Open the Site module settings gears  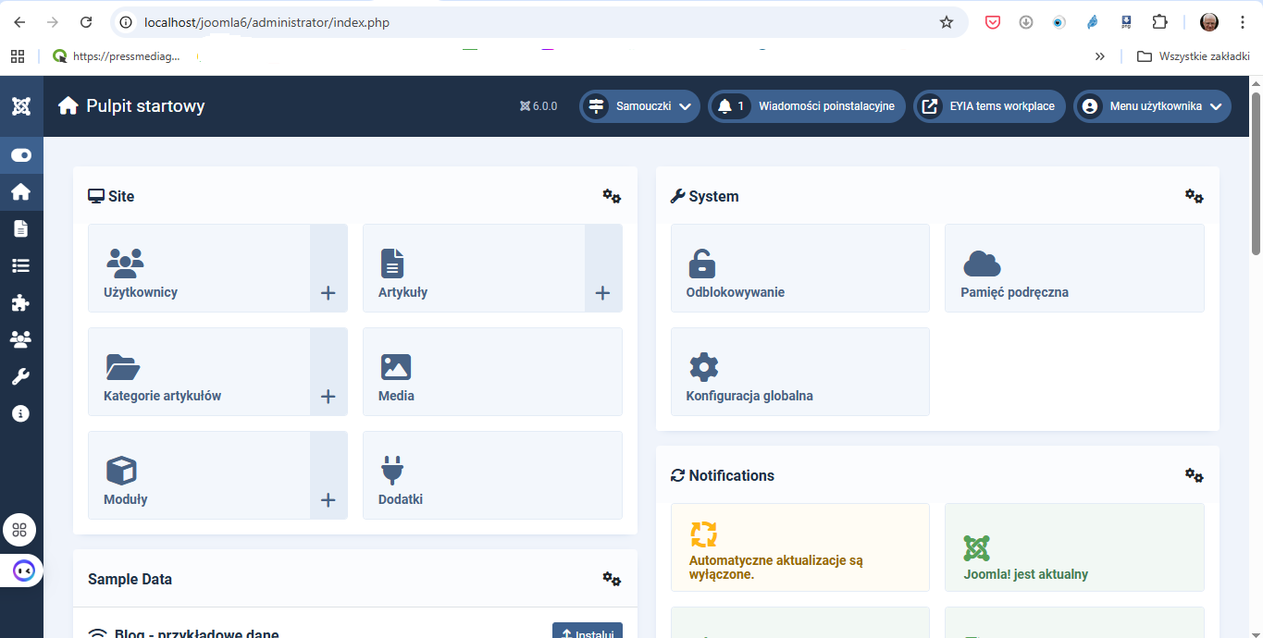click(612, 196)
